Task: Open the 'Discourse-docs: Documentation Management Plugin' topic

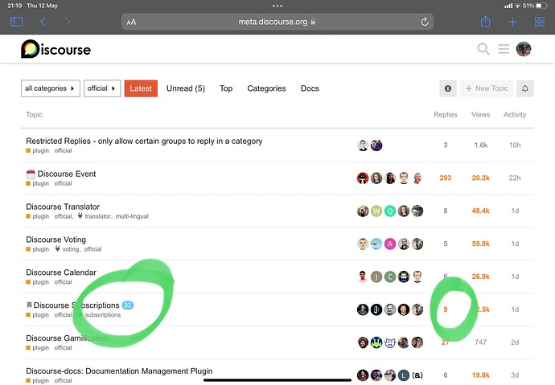Action: pyautogui.click(x=119, y=371)
